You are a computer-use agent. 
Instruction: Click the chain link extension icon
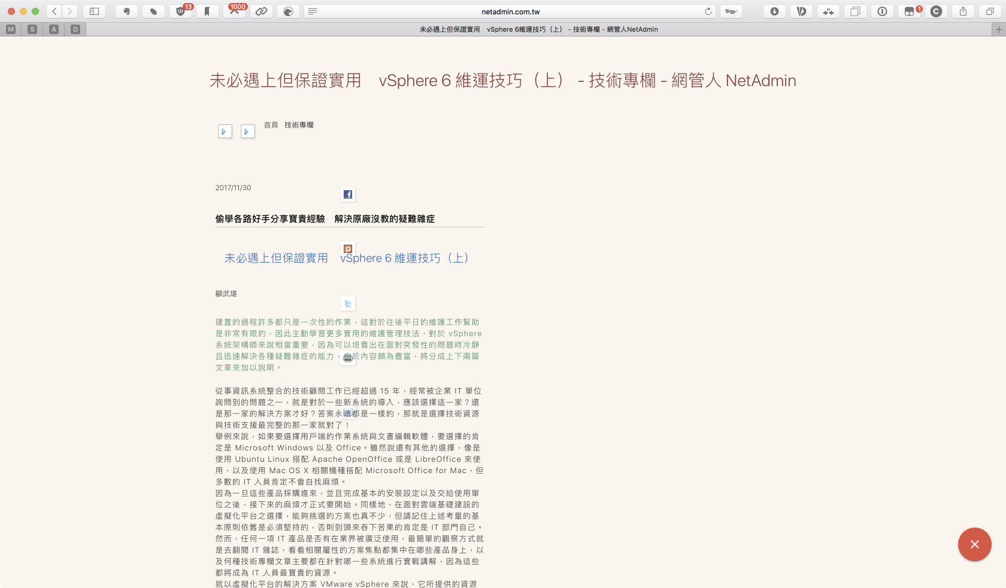coord(262,11)
